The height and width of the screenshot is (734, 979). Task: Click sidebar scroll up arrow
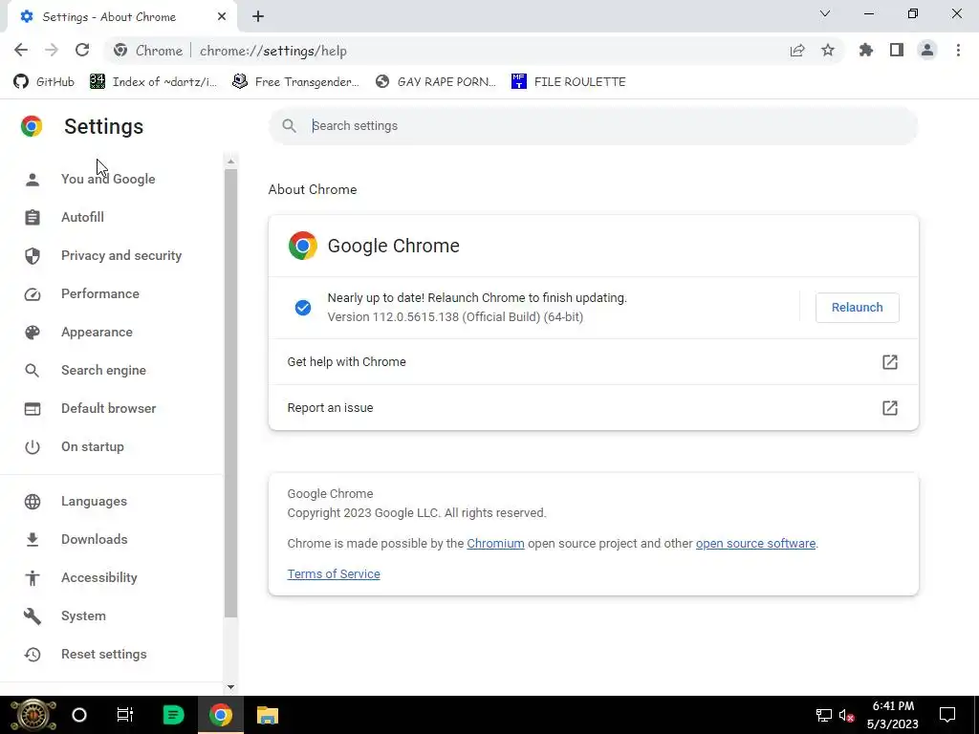(x=230, y=162)
